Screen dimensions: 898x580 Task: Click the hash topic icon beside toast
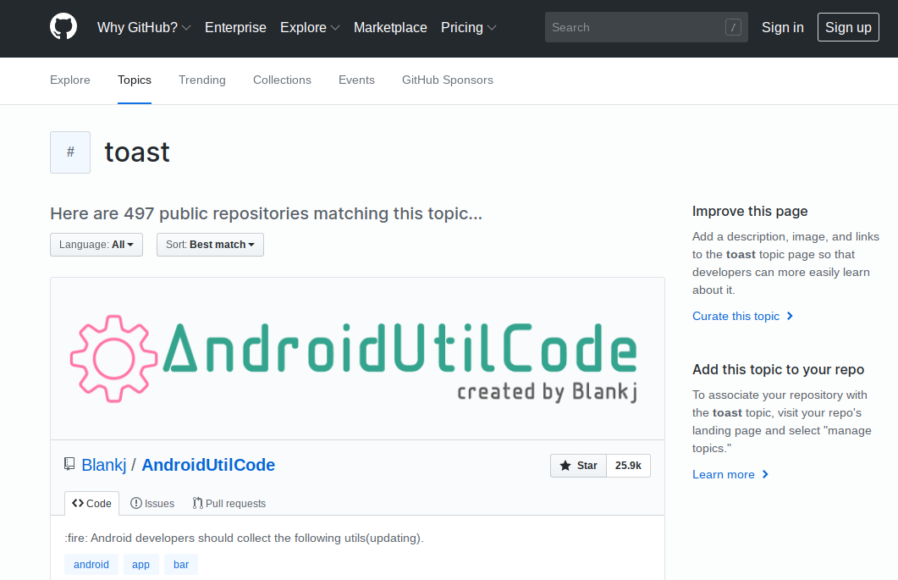pyautogui.click(x=70, y=152)
